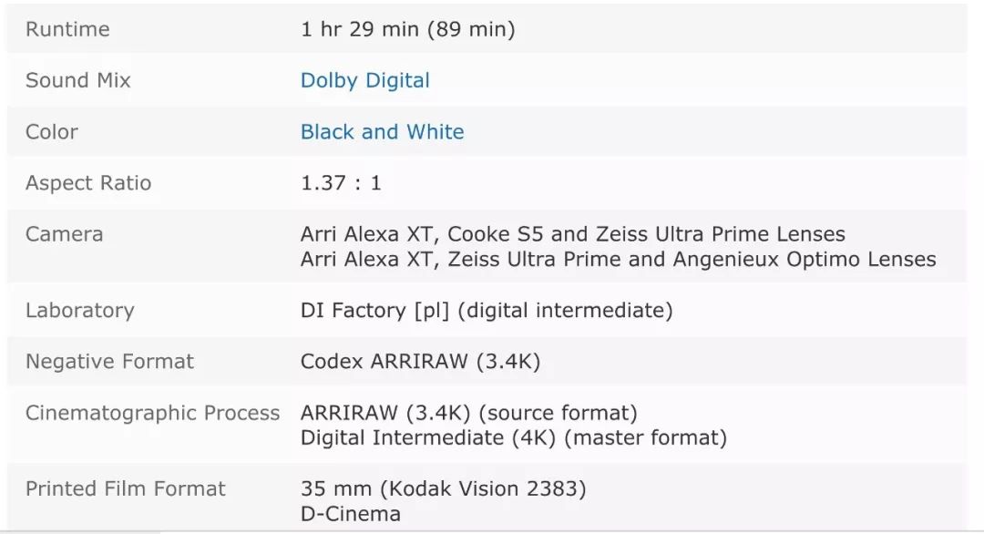Click the D-Cinema format entry

(x=350, y=514)
